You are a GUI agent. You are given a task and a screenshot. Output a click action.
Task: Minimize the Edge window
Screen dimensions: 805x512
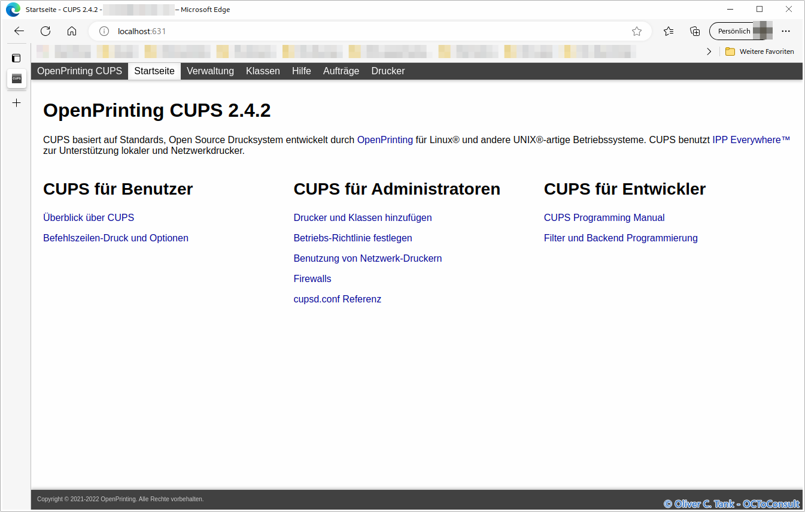pyautogui.click(x=731, y=10)
